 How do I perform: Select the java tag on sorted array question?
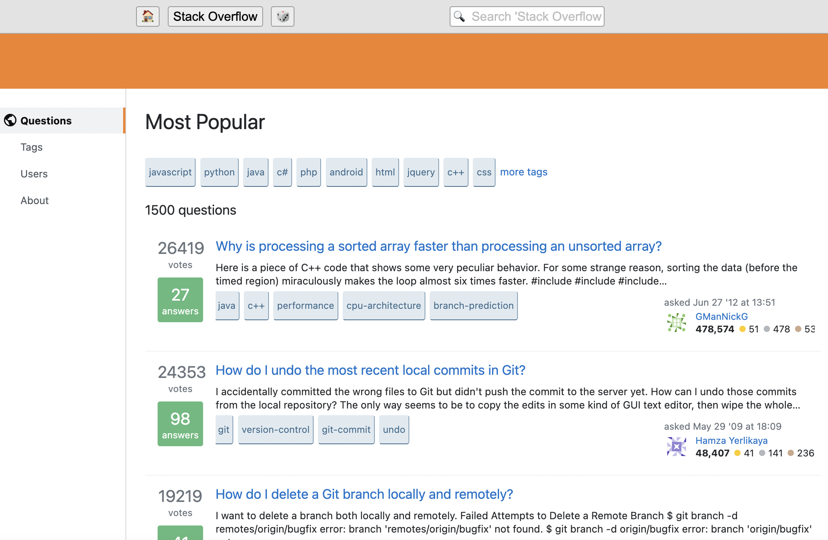tap(227, 306)
